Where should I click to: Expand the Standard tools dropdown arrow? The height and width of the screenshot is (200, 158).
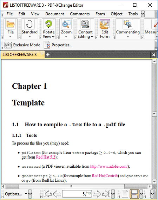coord(29,36)
